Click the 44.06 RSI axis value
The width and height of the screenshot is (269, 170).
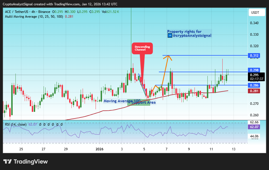tap(254, 136)
